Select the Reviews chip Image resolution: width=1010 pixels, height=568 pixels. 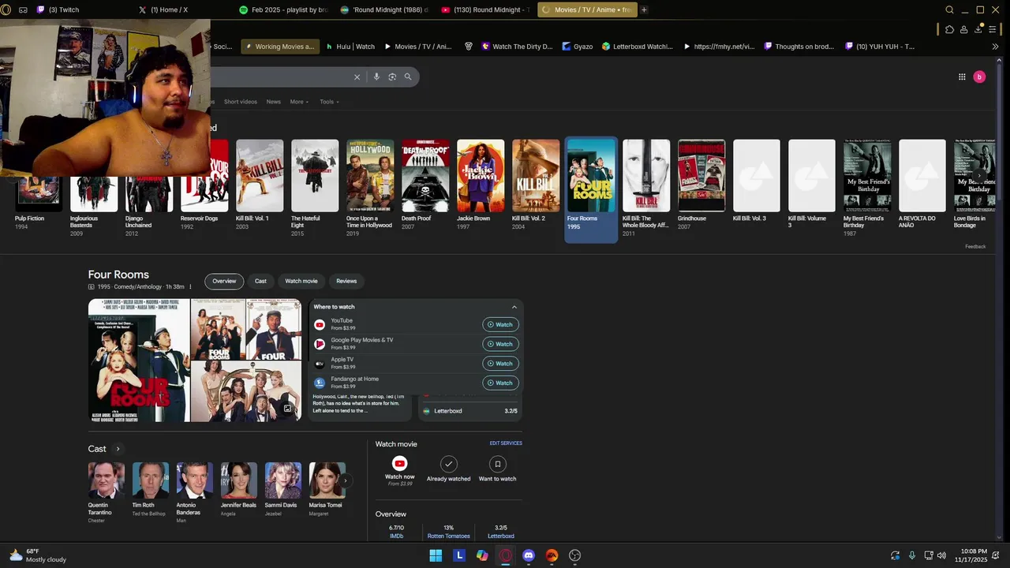tap(346, 281)
